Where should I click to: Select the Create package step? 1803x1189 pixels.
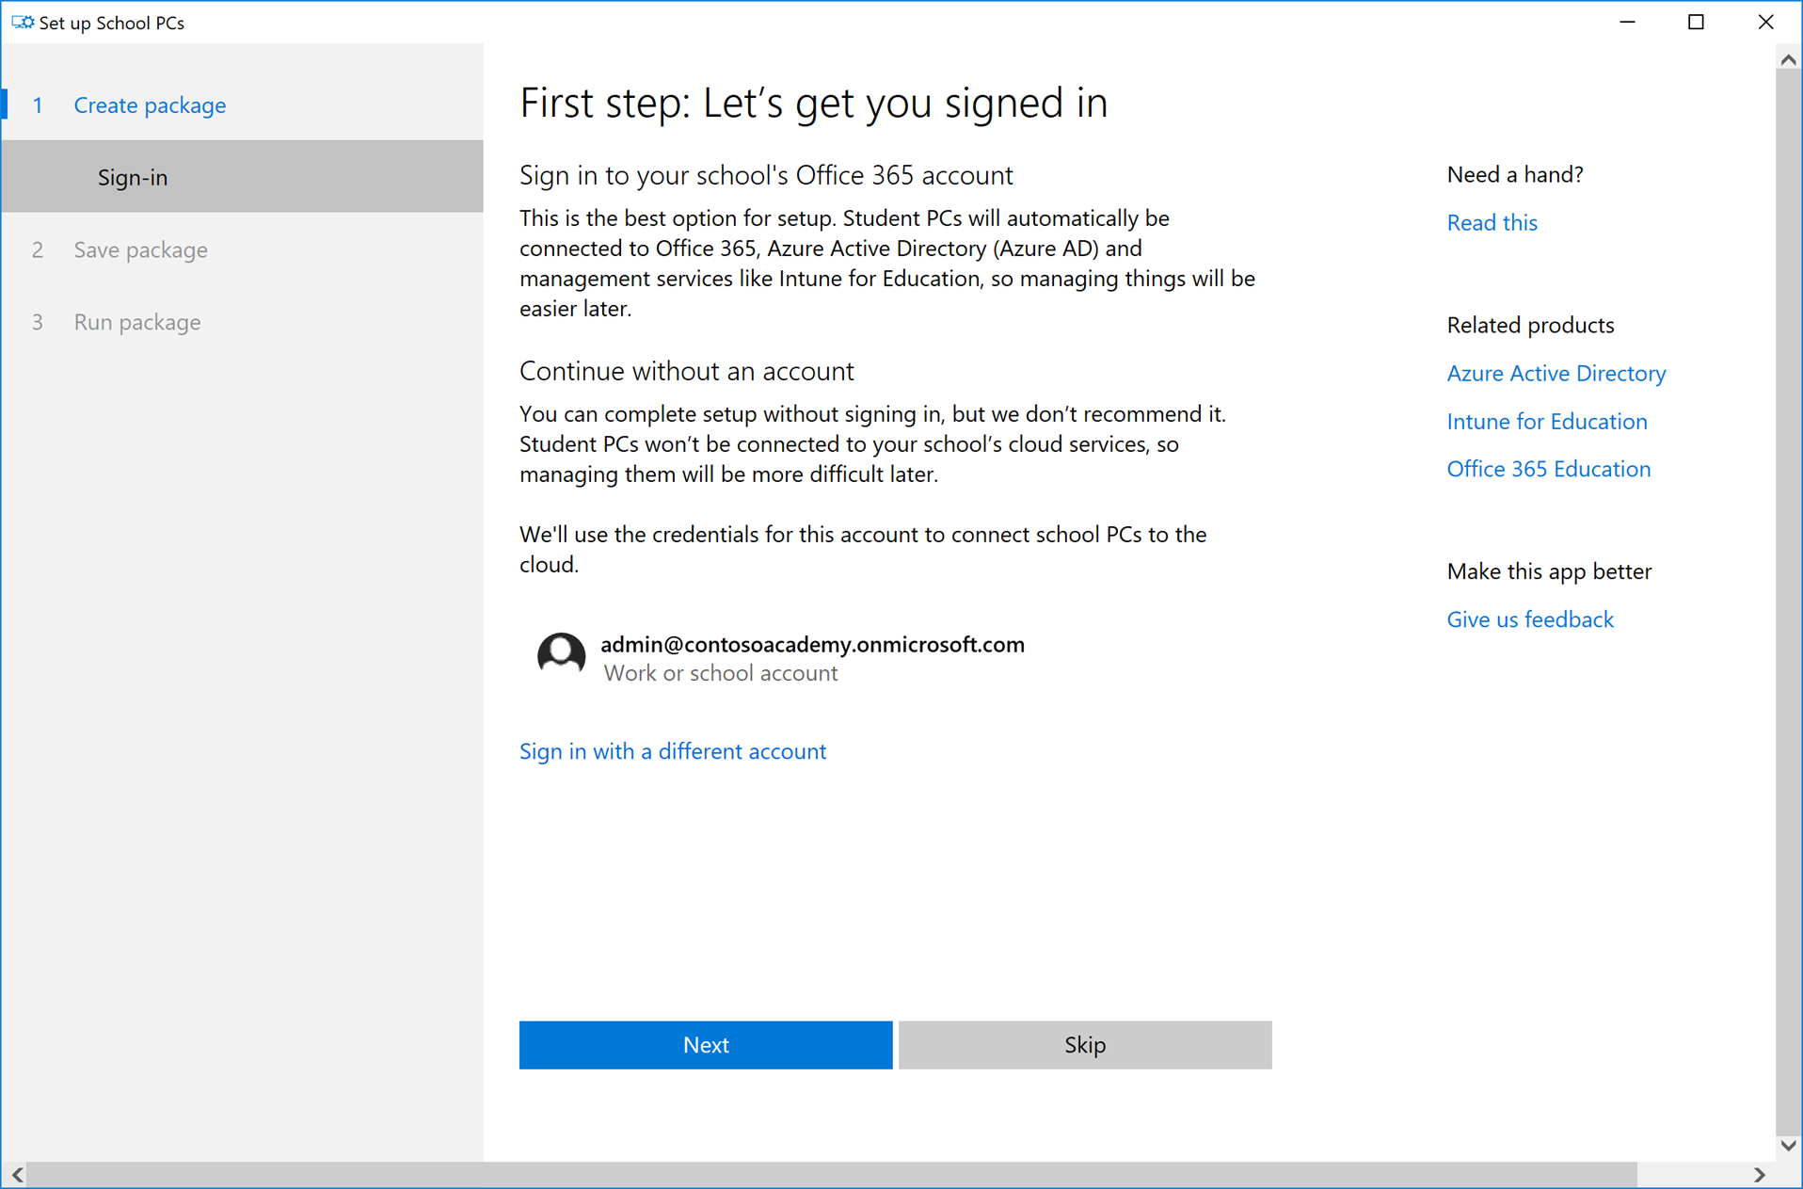click(x=150, y=104)
